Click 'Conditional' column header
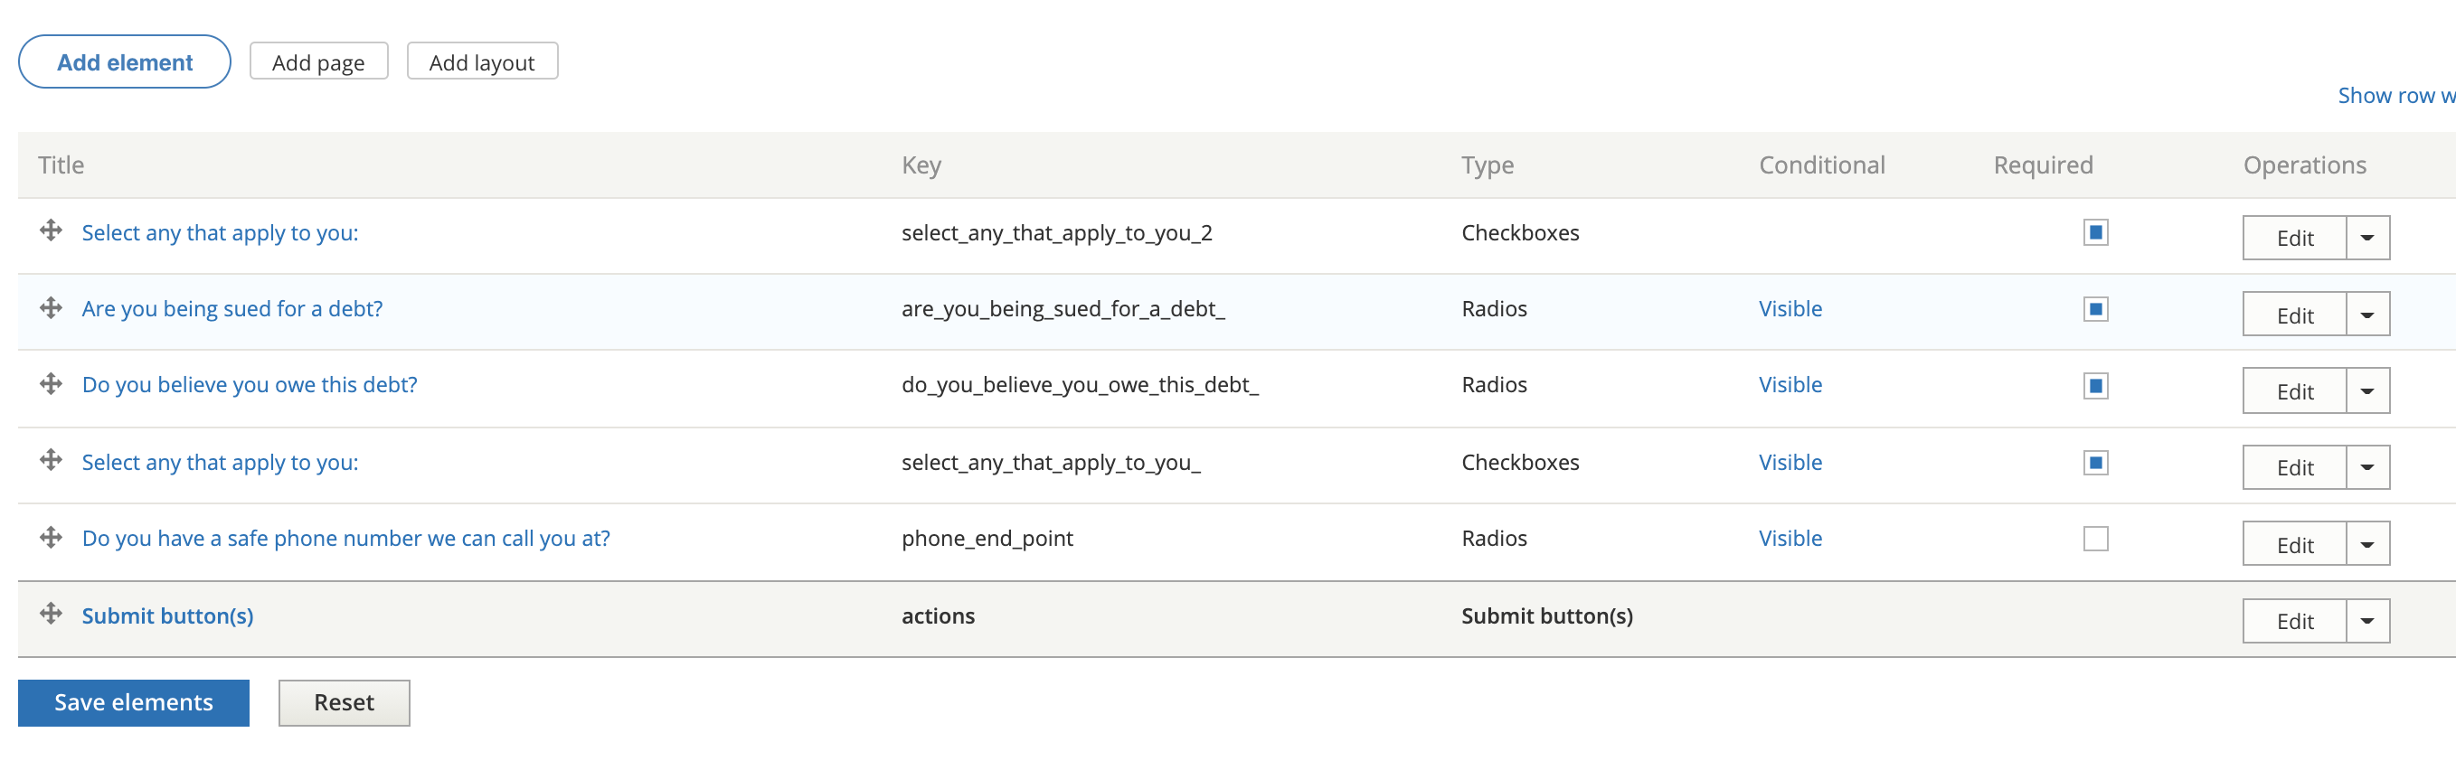2456x761 pixels. pyautogui.click(x=1822, y=164)
